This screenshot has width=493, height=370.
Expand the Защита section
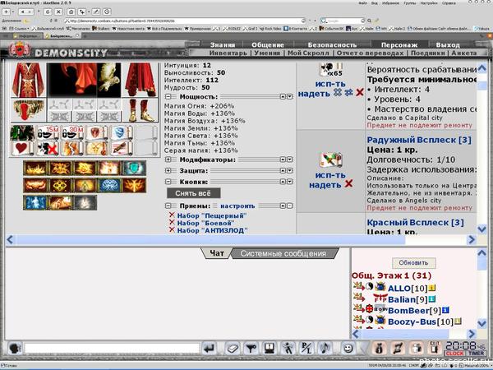pyautogui.click(x=168, y=170)
